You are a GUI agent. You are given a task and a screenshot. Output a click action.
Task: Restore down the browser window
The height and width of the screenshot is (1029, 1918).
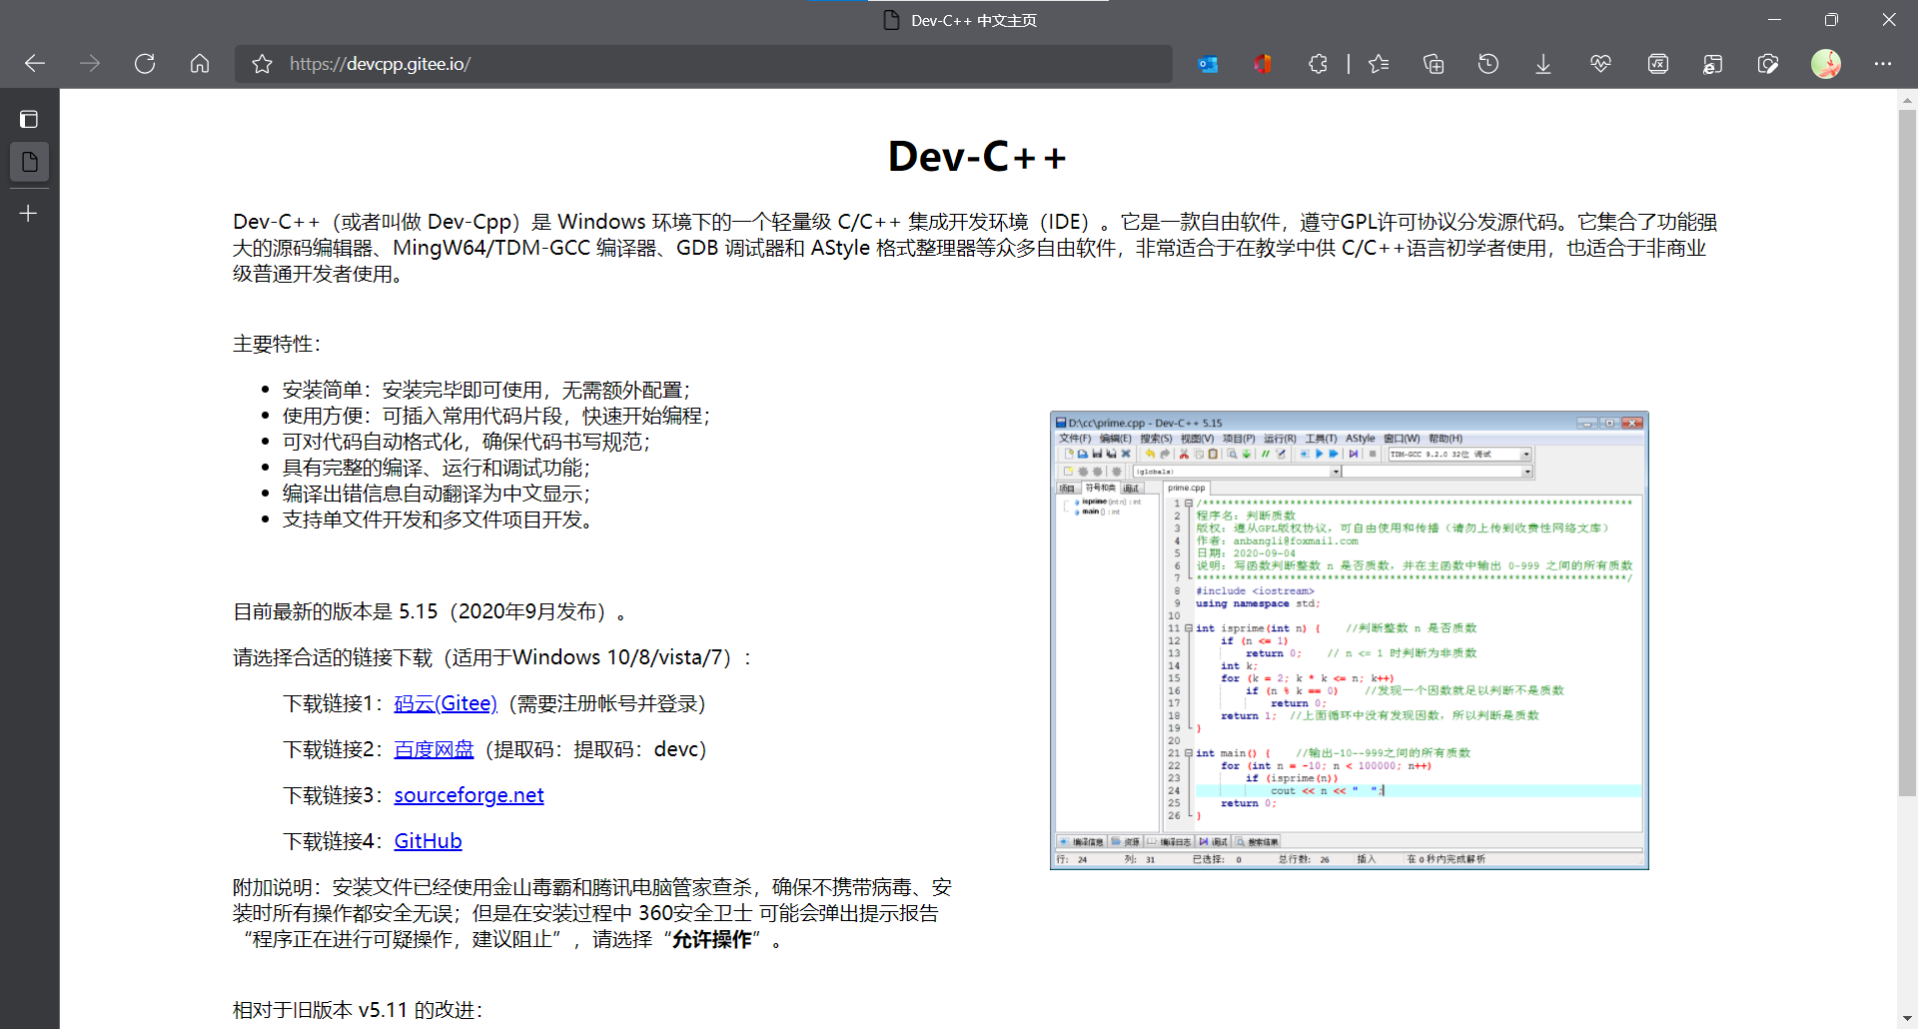point(1831,20)
